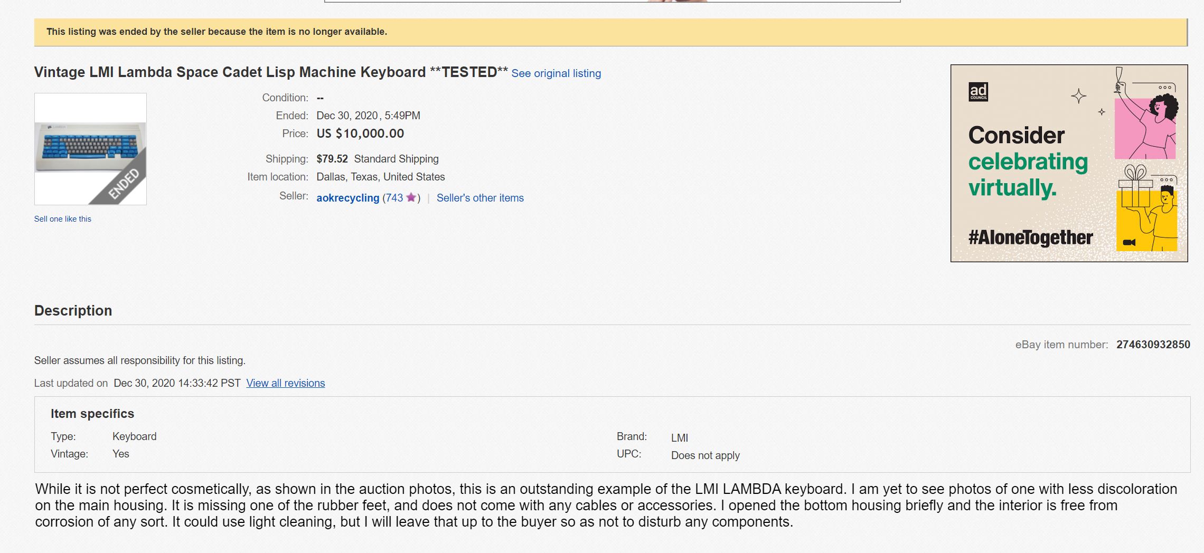Click the Description section heading
1204x553 pixels.
point(72,311)
